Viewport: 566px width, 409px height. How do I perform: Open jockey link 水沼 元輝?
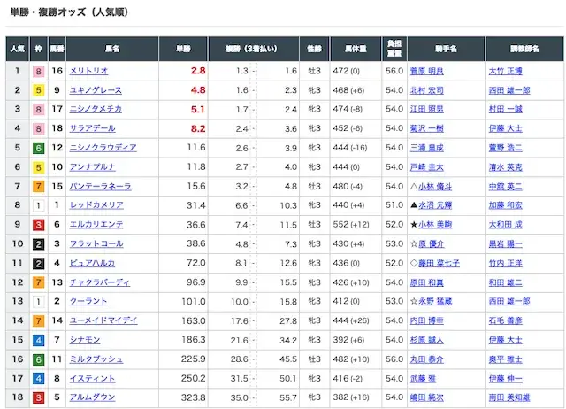tap(435, 205)
